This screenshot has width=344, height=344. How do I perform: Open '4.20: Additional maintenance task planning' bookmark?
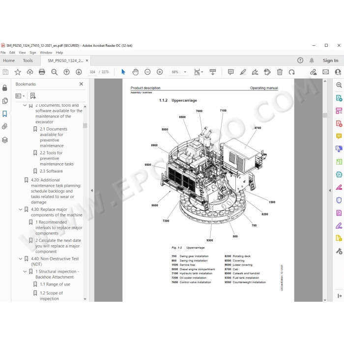click(56, 191)
